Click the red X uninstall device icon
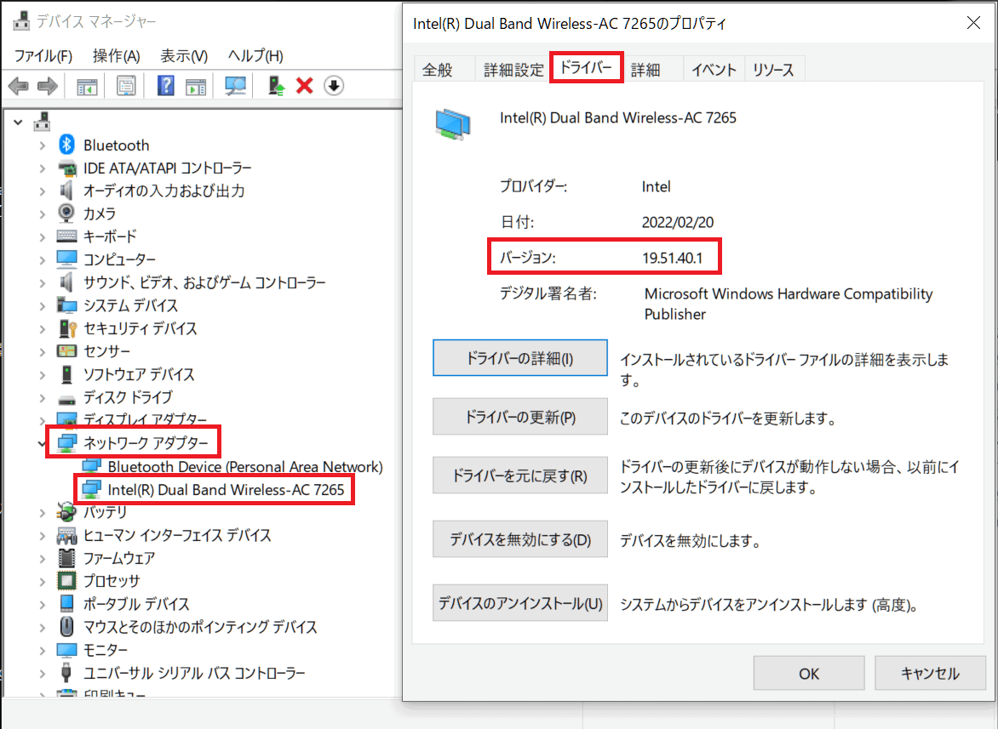 pyautogui.click(x=305, y=85)
